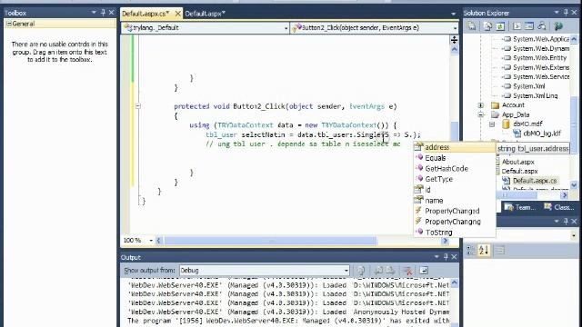Click the Copy Web Site icon in Solution Explorer
This screenshot has height=327, width=582.
pyautogui.click(x=542, y=26)
